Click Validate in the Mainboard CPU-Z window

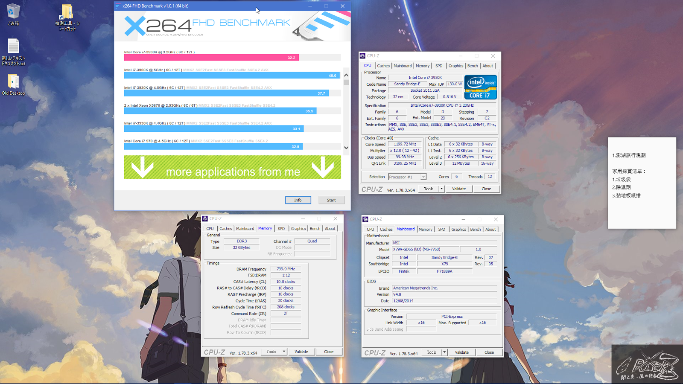tap(462, 352)
